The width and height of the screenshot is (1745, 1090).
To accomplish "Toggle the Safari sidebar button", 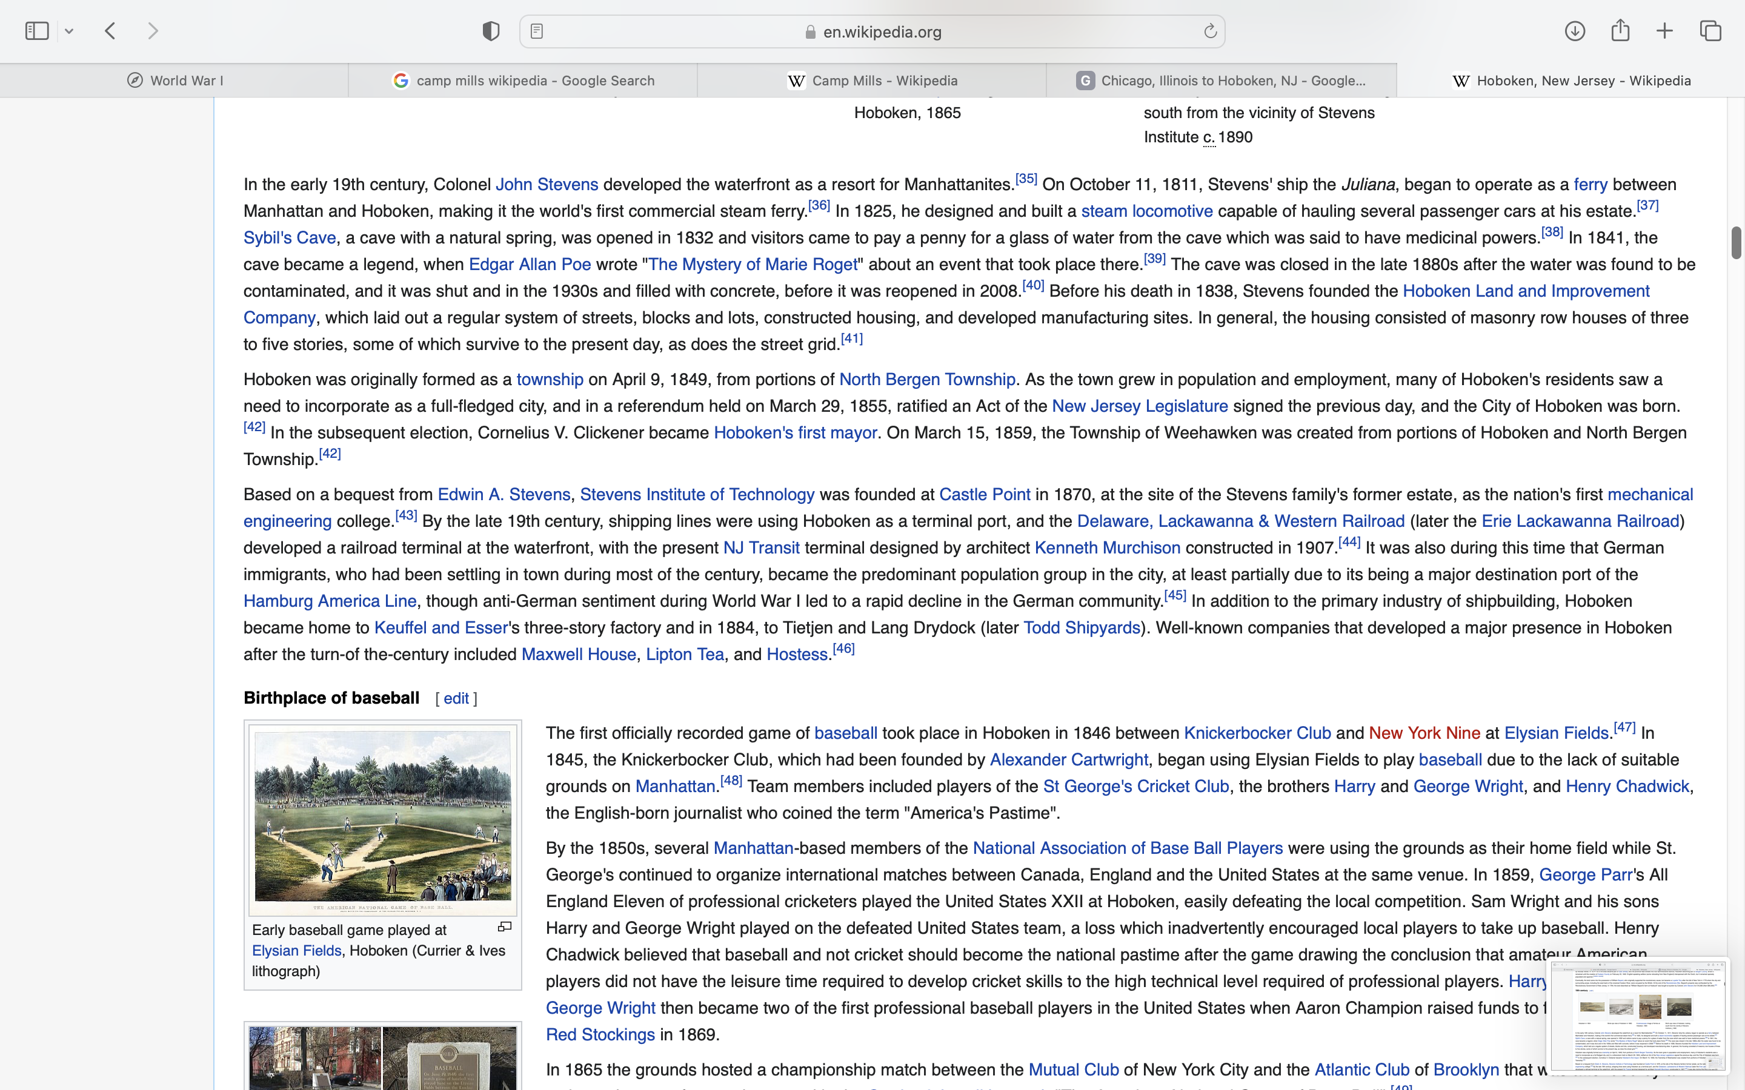I will click(x=37, y=31).
